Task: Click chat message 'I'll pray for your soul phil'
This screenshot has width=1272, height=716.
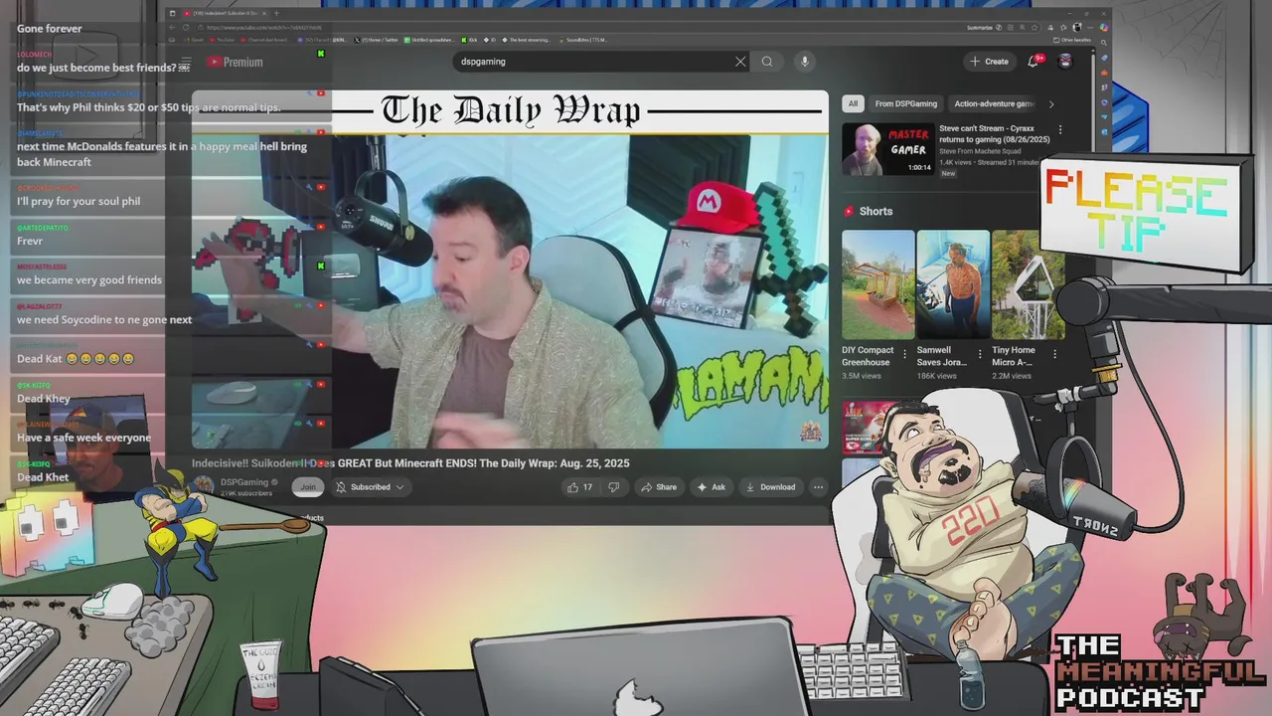Action: click(x=79, y=201)
